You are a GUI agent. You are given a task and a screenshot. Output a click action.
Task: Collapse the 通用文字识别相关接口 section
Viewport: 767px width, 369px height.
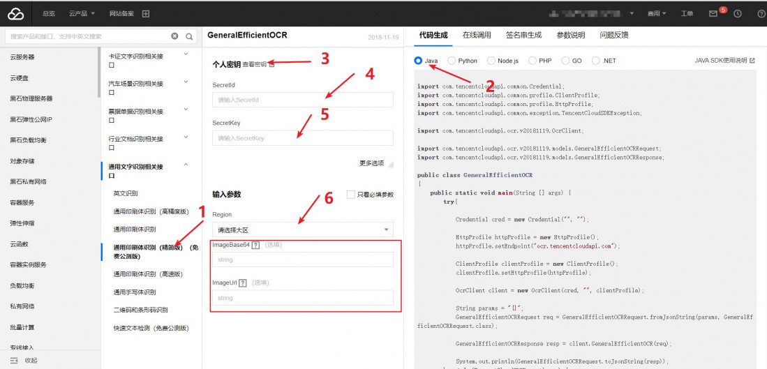(186, 165)
